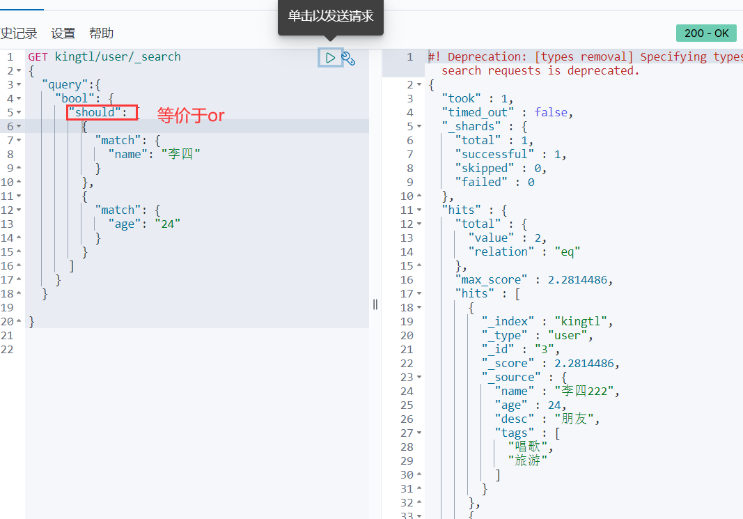Collapse the "should" array on line 5

pos(19,113)
